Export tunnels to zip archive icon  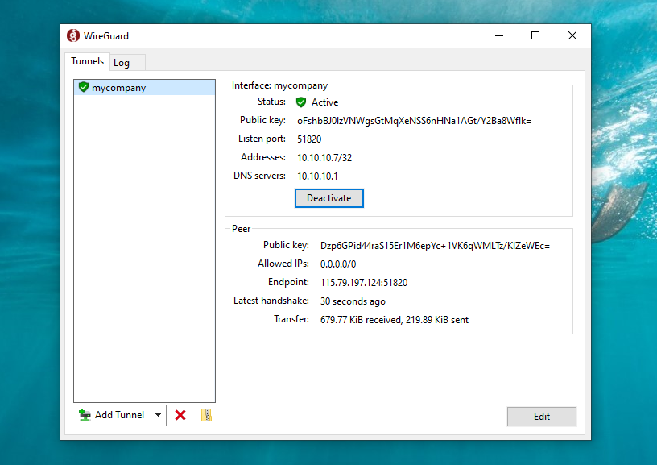206,415
